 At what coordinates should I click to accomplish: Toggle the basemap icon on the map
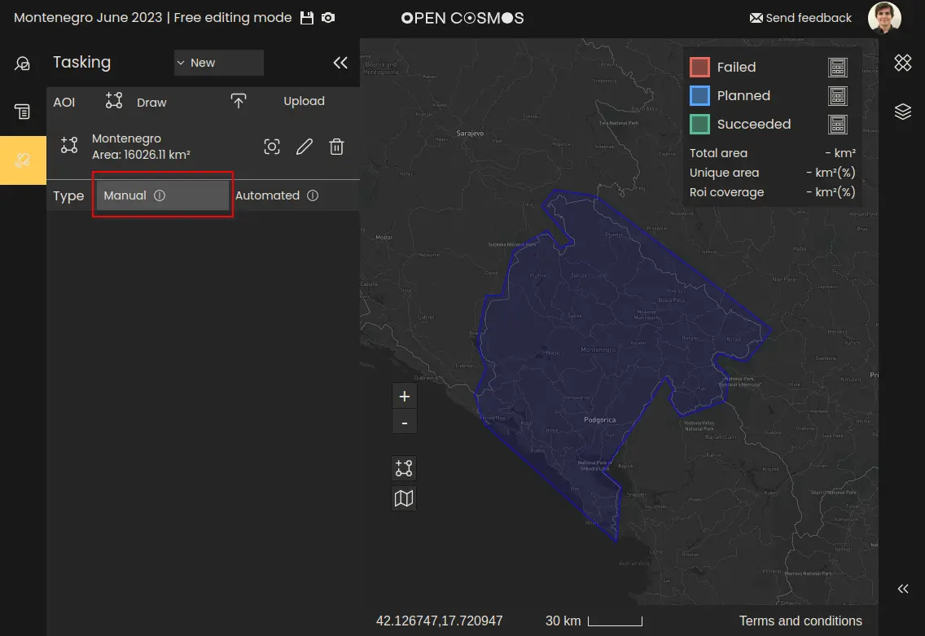[x=404, y=498]
